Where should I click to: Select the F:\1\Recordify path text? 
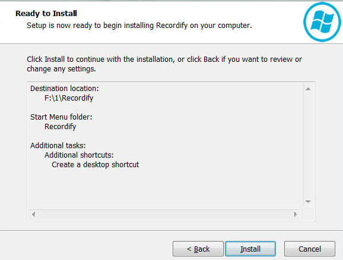tap(69, 98)
